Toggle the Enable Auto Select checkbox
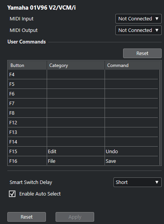The width and height of the screenshot is (164, 224). point(12,194)
